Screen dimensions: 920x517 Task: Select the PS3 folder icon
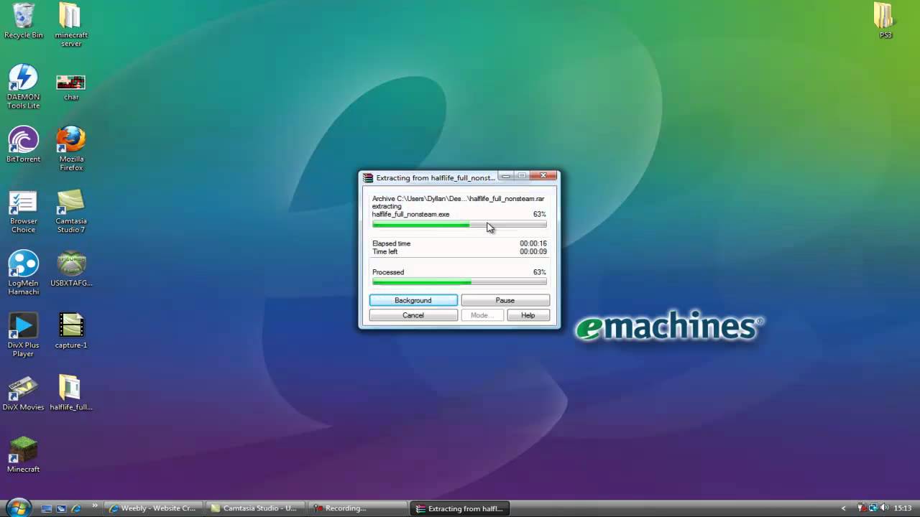pyautogui.click(x=885, y=21)
